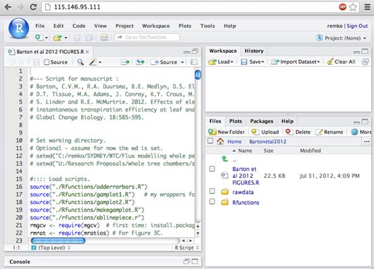
Task: Close the Barton et al 2012 FIGURES.R tab
Action: tap(87, 51)
